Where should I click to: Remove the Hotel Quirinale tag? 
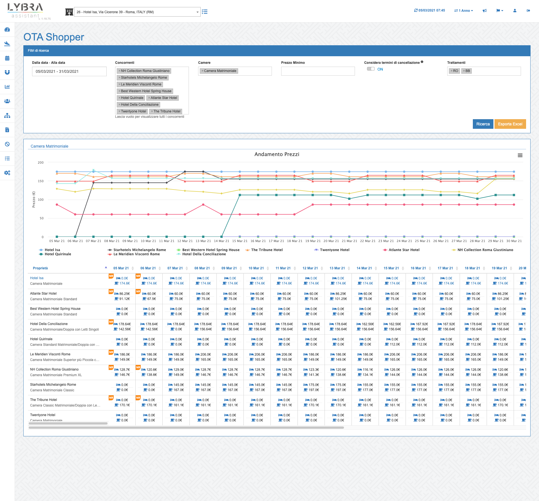tap(119, 98)
